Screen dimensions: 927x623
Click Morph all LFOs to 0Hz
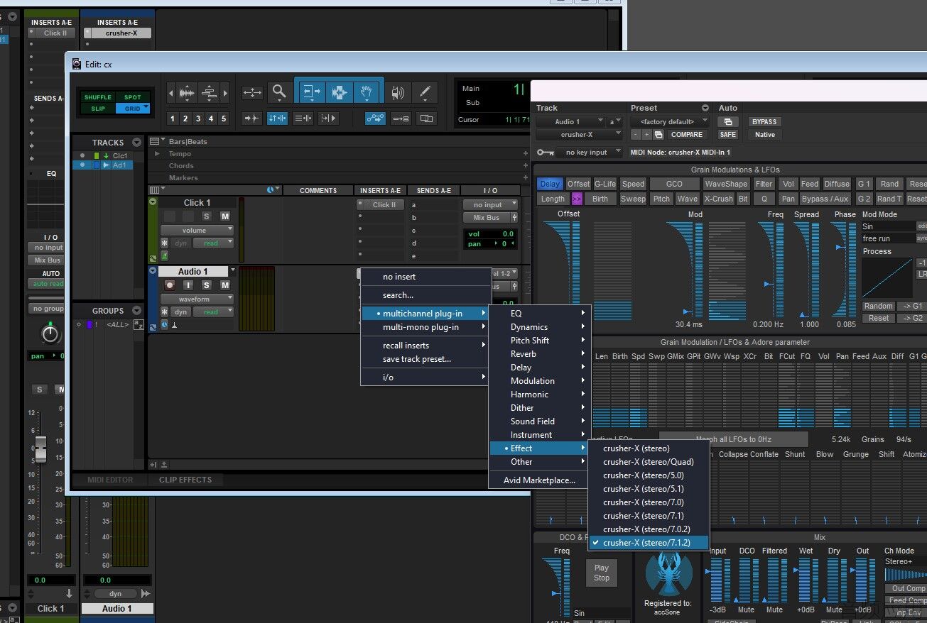click(734, 439)
